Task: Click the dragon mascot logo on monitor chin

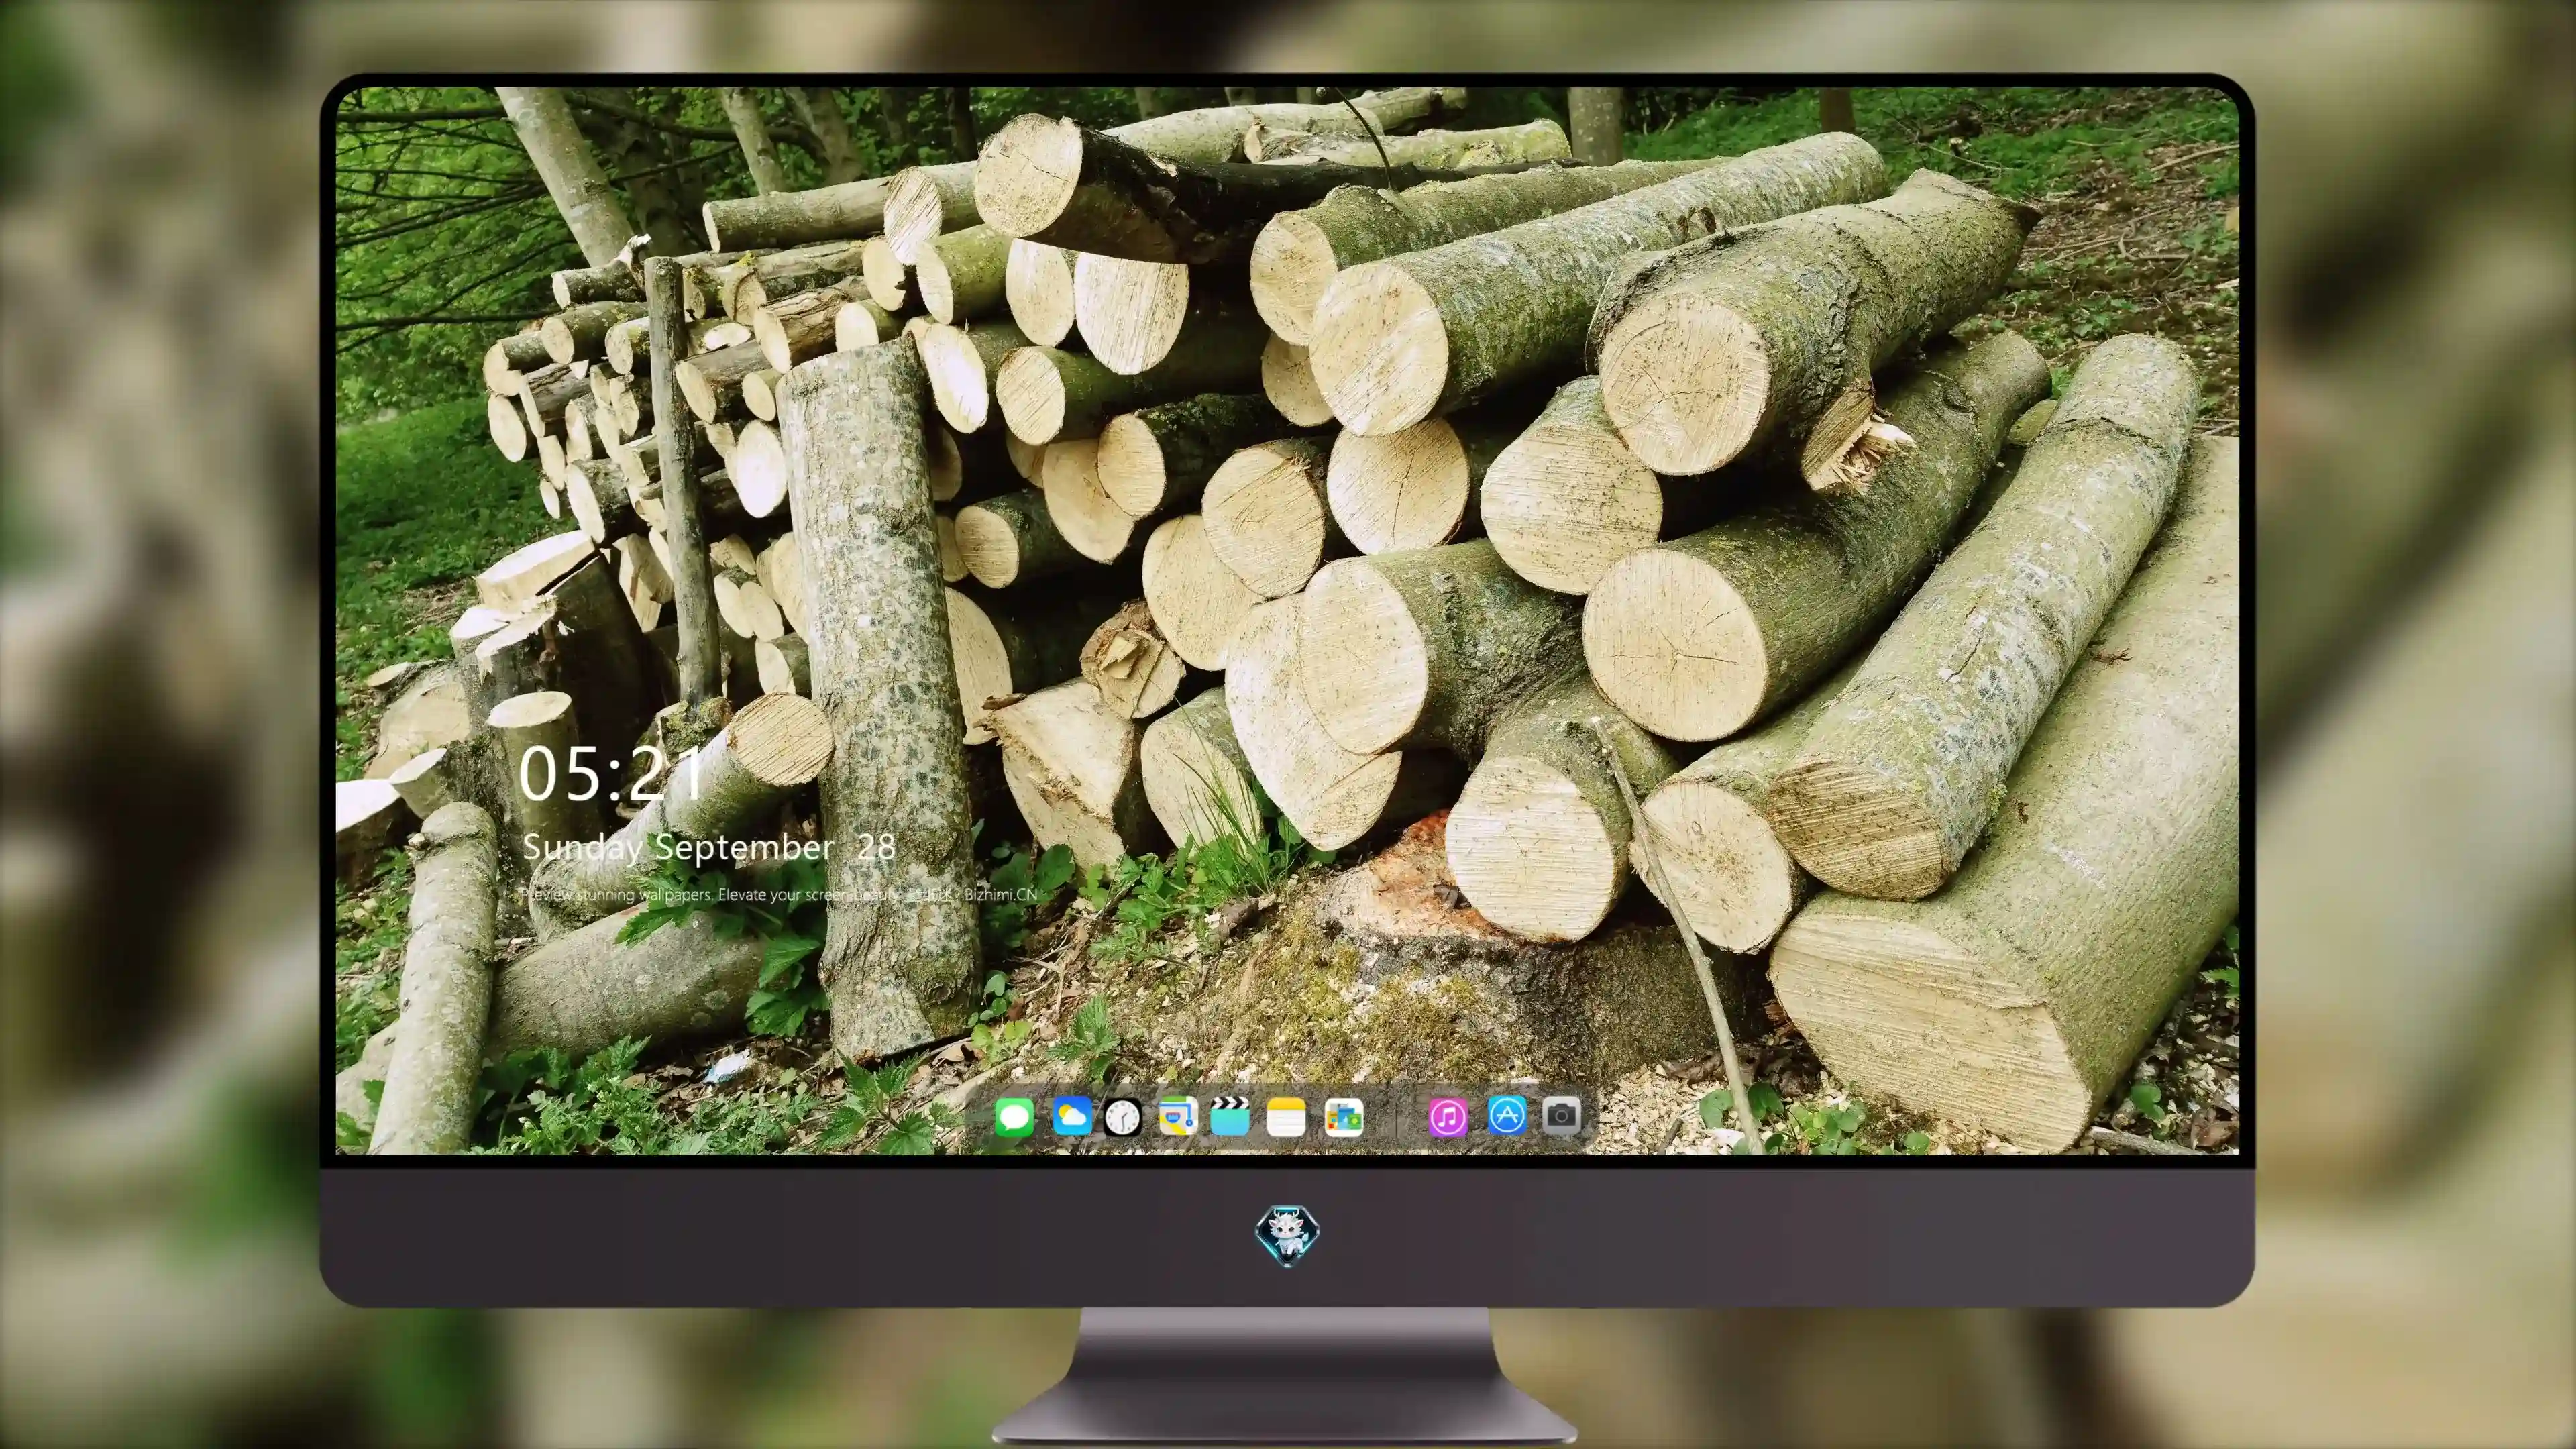Action: pos(1287,1235)
